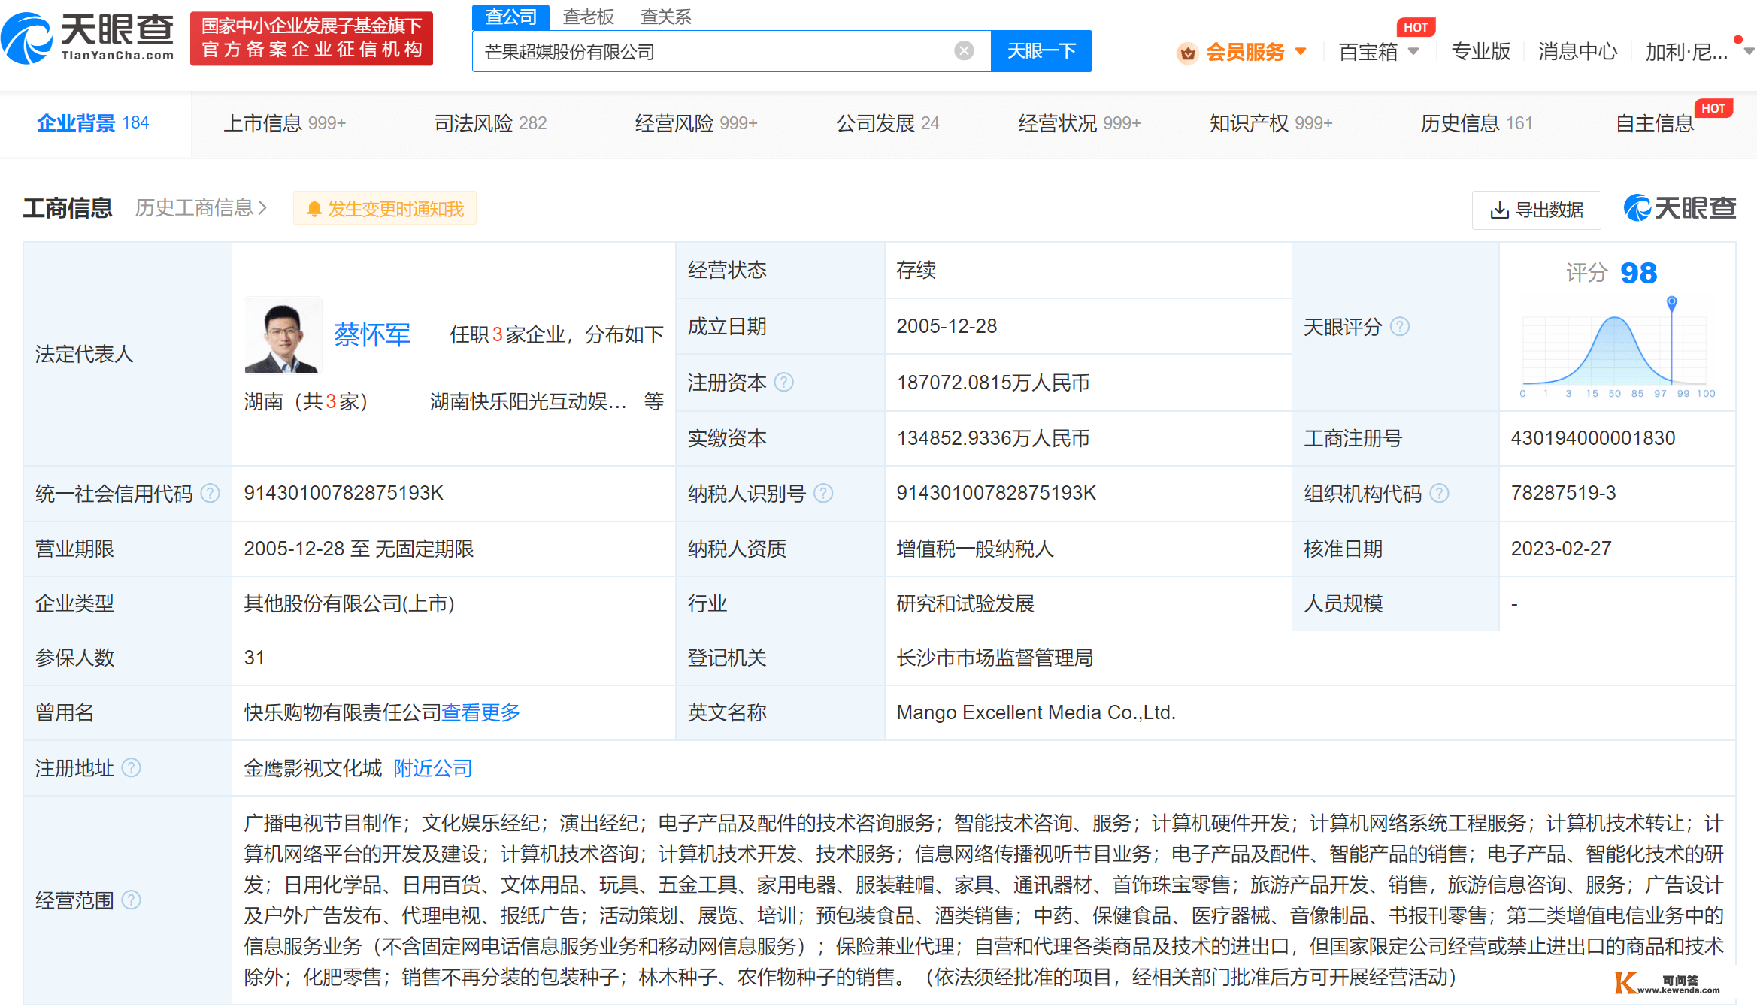Open help icon next to 统一社会信用代码
Image resolution: width=1757 pixels, height=1007 pixels.
tap(211, 494)
